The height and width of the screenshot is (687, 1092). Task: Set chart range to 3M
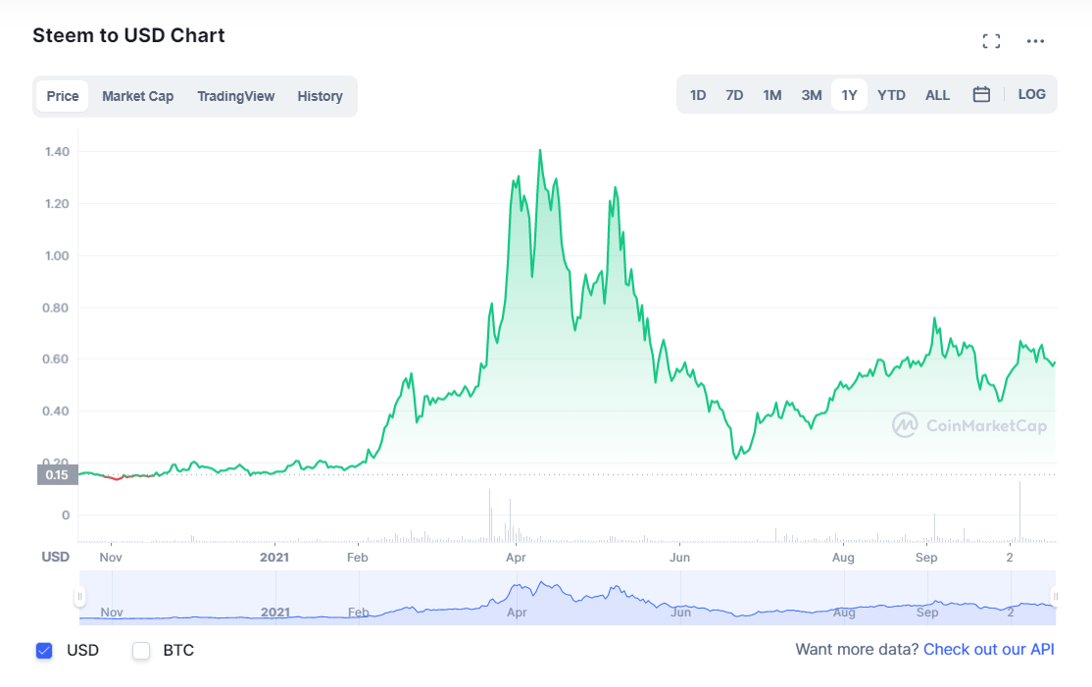tap(811, 95)
